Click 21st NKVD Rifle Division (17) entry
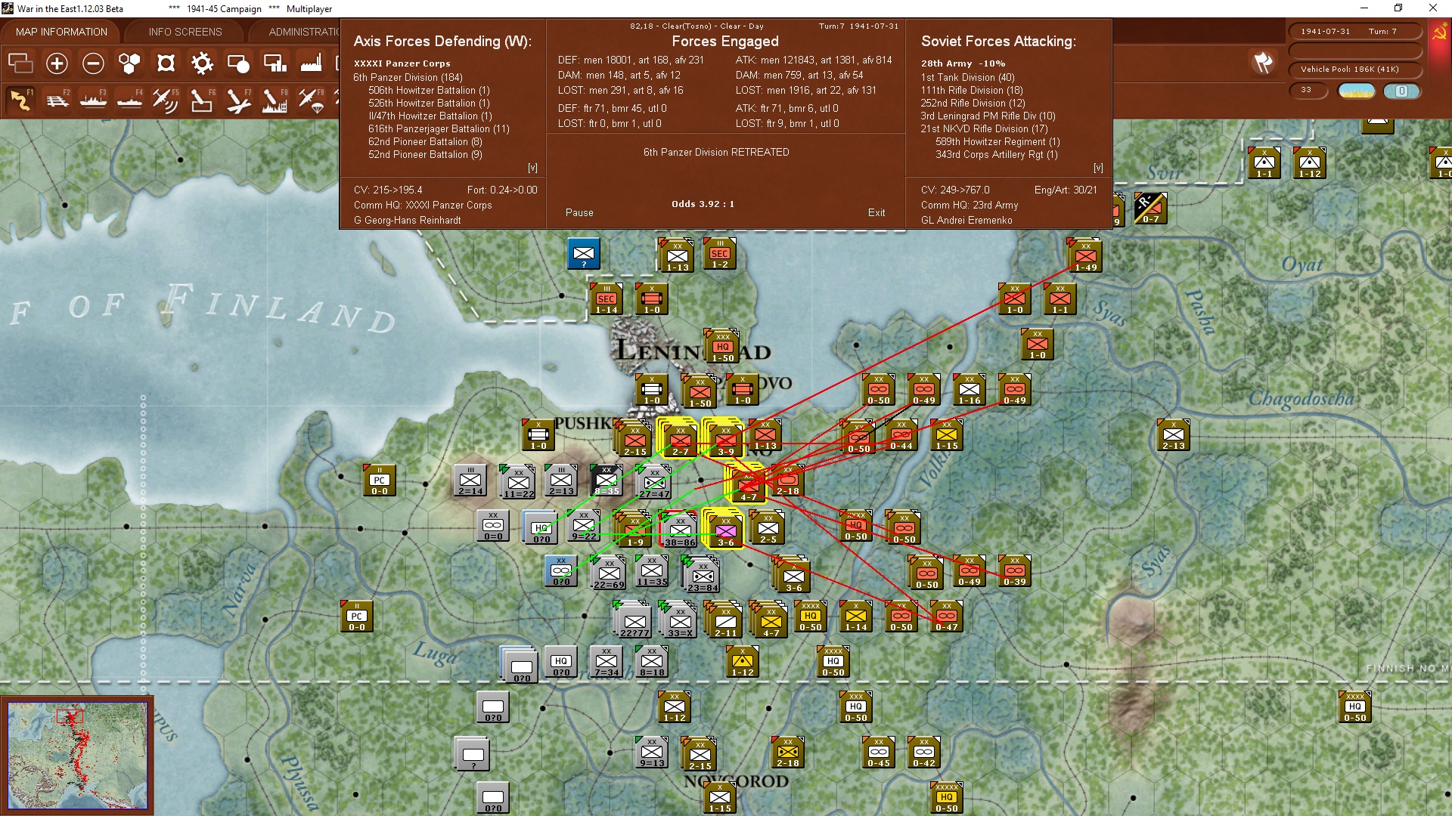1452x816 pixels. [x=984, y=128]
